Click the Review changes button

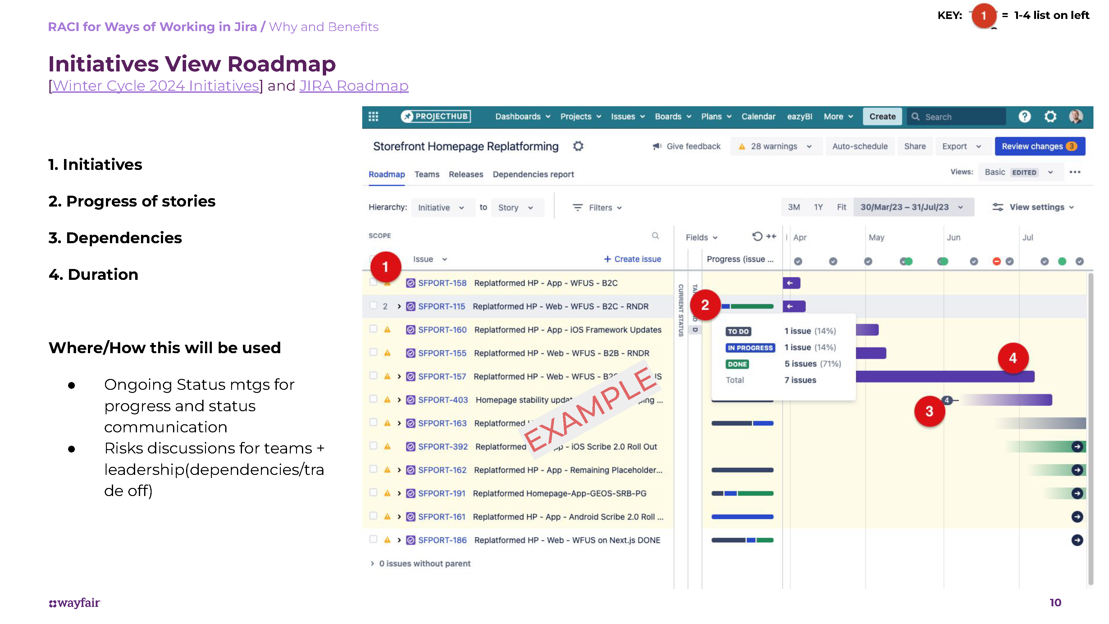[1040, 146]
